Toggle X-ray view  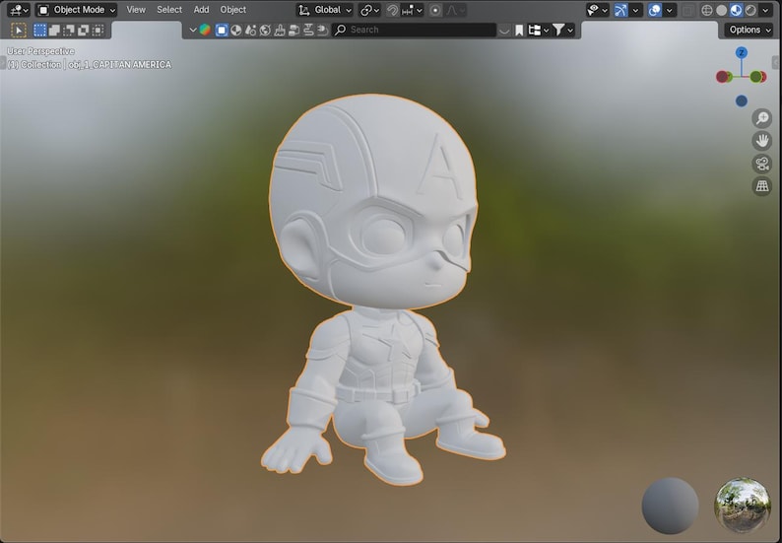[x=688, y=10]
